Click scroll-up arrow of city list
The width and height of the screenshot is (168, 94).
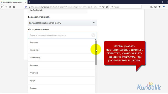[96, 39]
